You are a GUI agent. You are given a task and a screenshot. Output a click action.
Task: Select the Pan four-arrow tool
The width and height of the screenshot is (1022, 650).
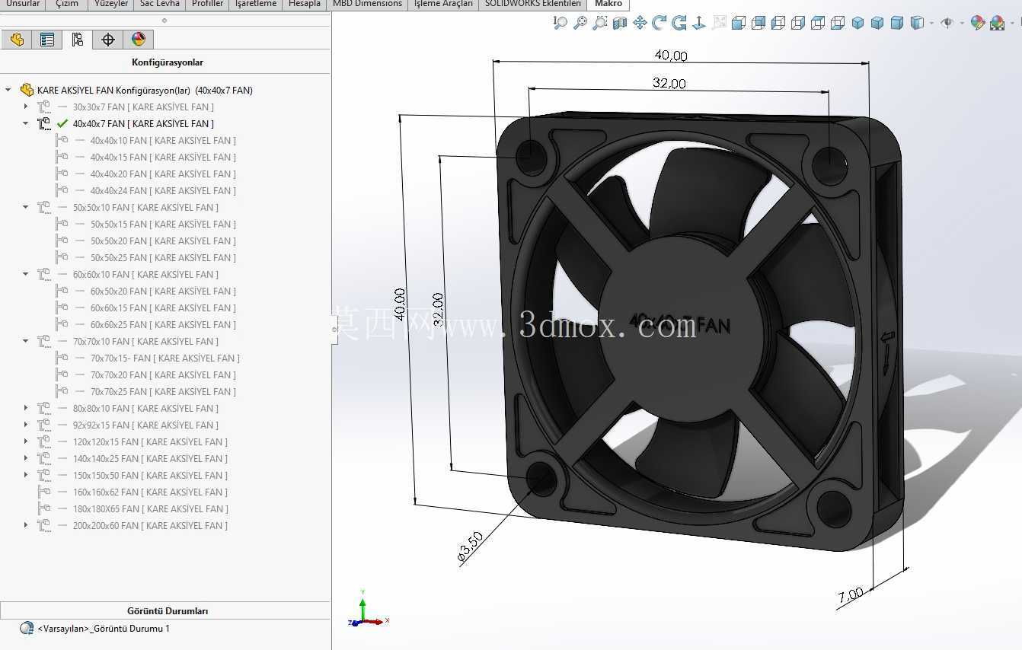pos(640,23)
